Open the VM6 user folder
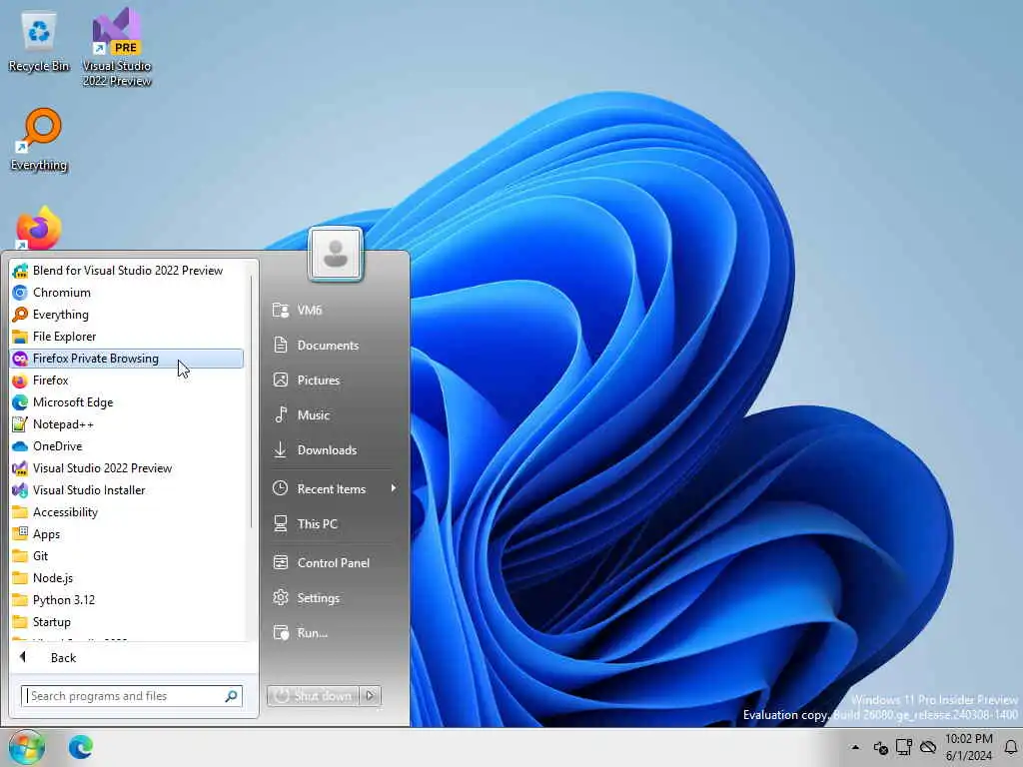Viewport: 1023px width, 767px height. 336,311
